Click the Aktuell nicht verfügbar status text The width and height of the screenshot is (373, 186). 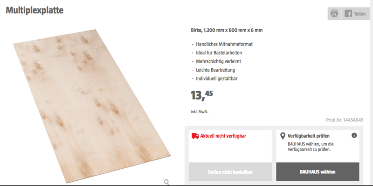(223, 136)
